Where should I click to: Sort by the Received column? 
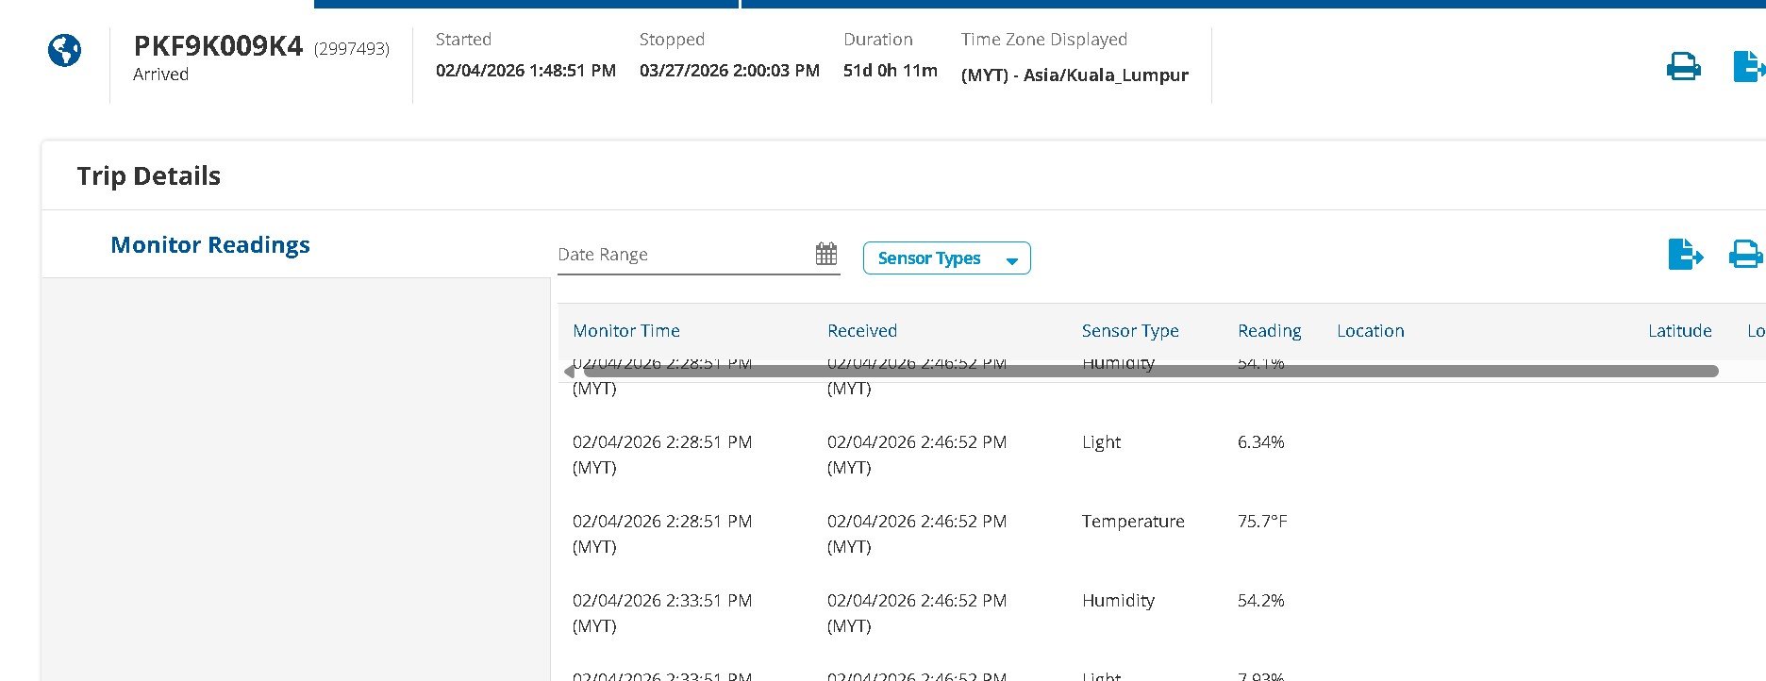[x=862, y=331]
